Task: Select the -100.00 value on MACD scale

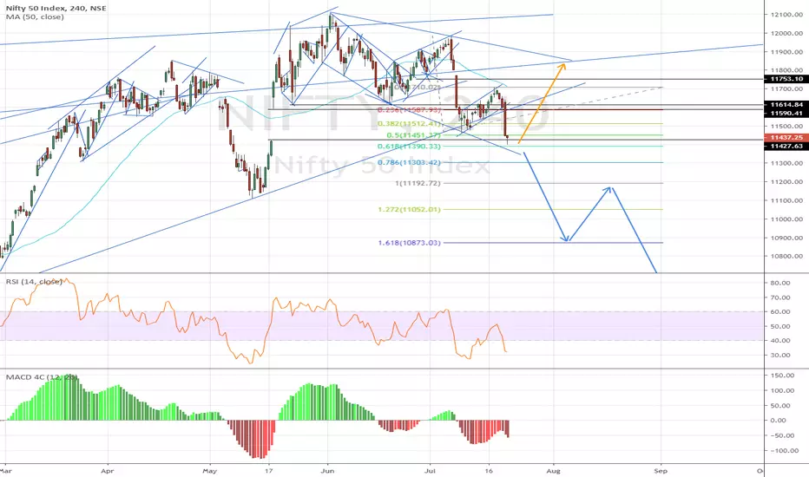Action: pyautogui.click(x=783, y=451)
